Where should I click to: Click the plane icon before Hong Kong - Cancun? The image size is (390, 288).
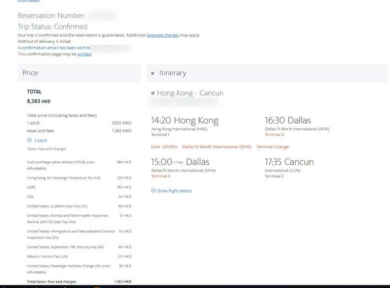click(x=153, y=93)
